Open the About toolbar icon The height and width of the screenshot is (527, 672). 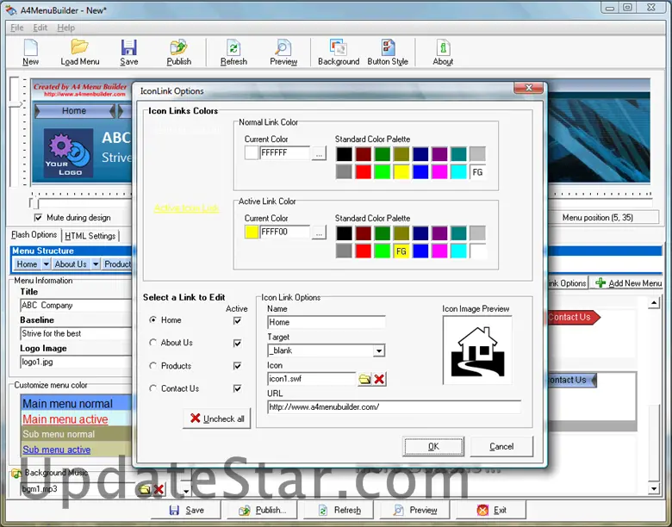[443, 53]
